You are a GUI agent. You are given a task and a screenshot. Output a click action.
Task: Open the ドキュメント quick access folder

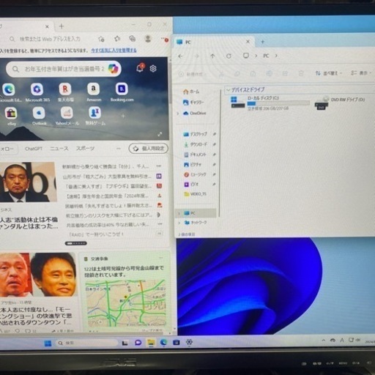click(x=195, y=155)
